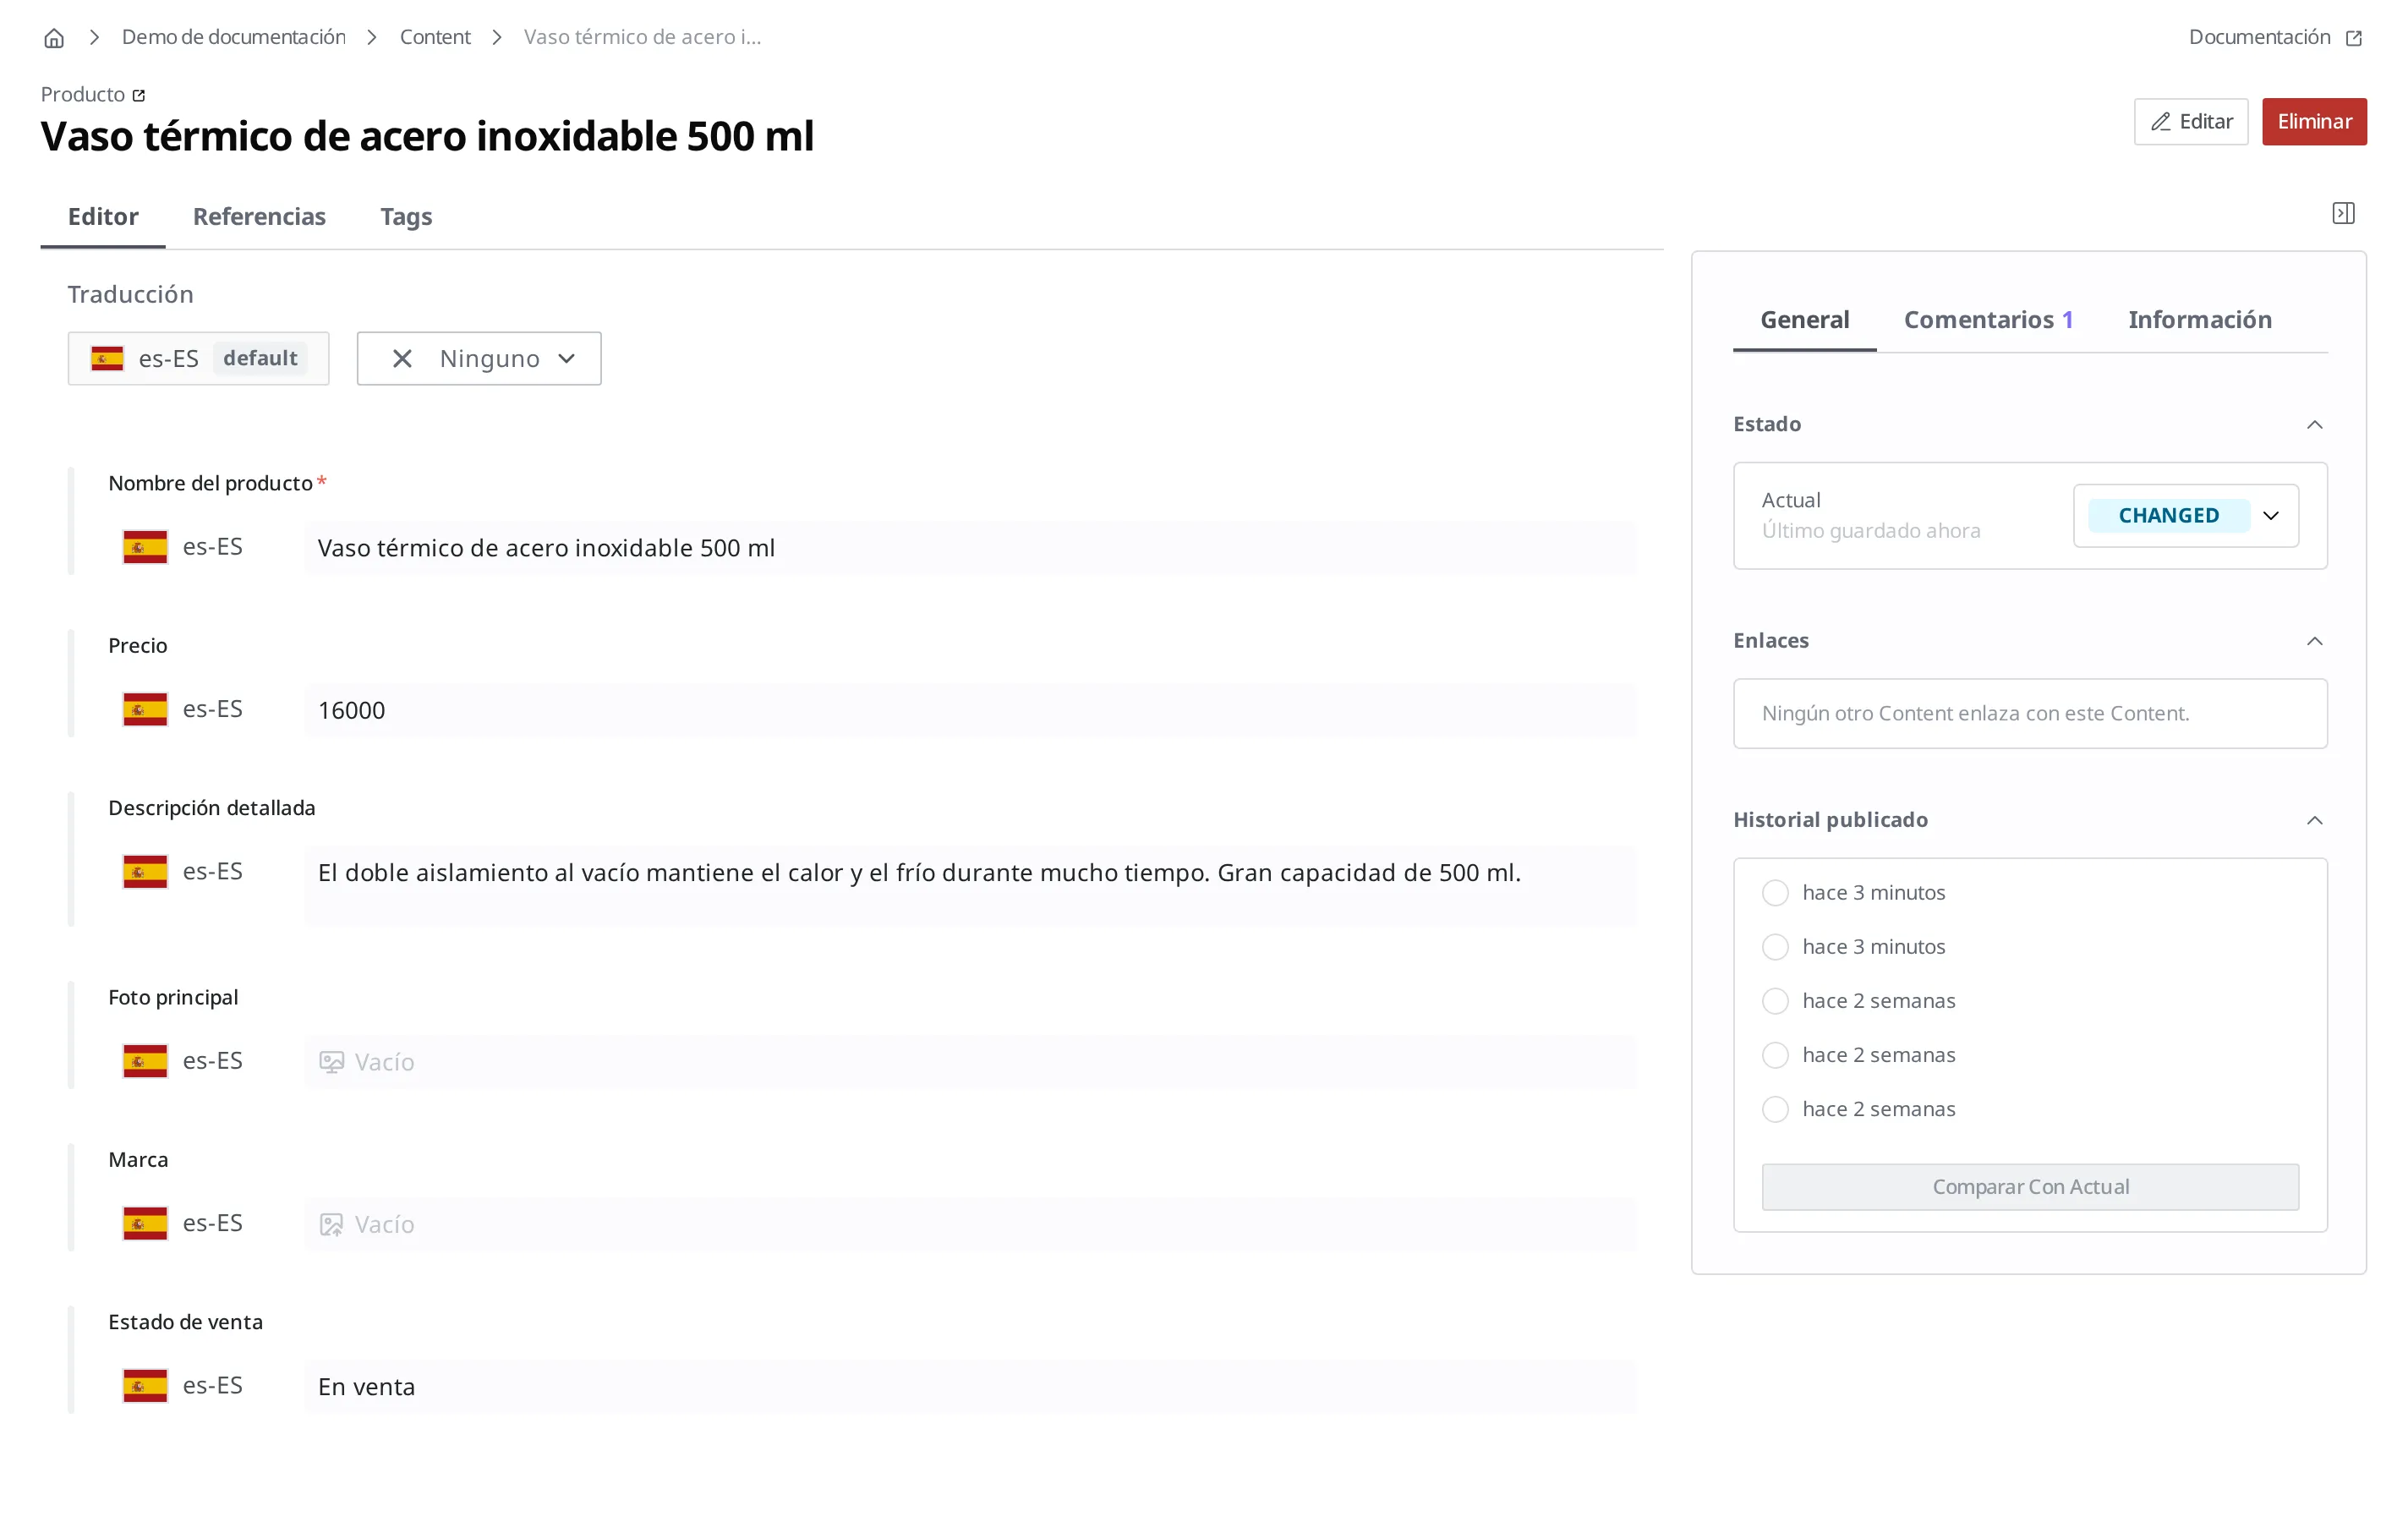Screen dimensions: 2408x1522
Task: Click the es-ES default language chip
Action: tap(198, 358)
